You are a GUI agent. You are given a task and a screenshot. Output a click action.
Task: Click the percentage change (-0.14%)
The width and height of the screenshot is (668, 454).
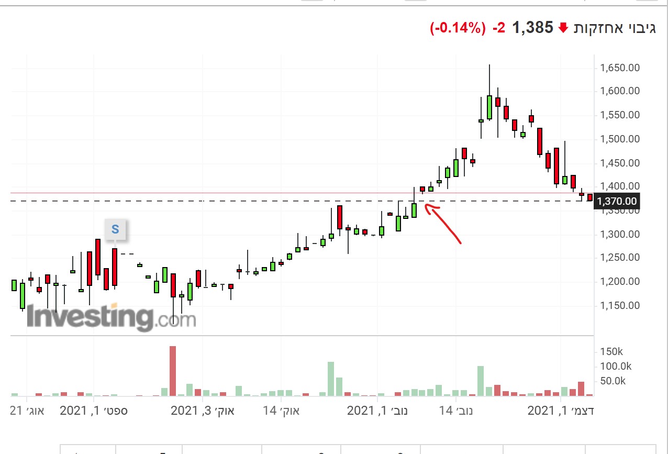[458, 28]
